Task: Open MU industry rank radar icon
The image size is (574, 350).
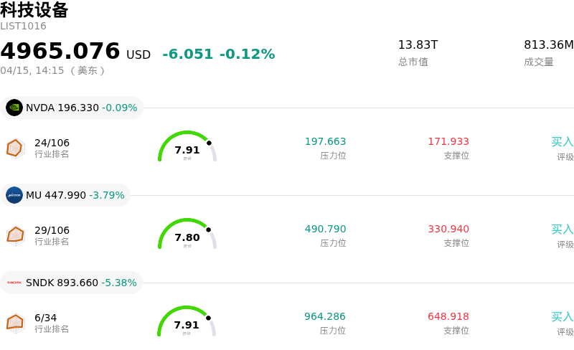Action: point(15,235)
